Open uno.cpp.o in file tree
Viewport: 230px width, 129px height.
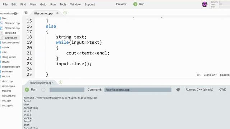pos(8,105)
